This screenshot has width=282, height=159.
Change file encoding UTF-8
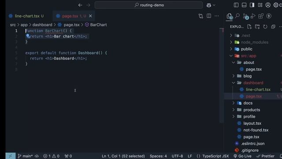point(177,156)
